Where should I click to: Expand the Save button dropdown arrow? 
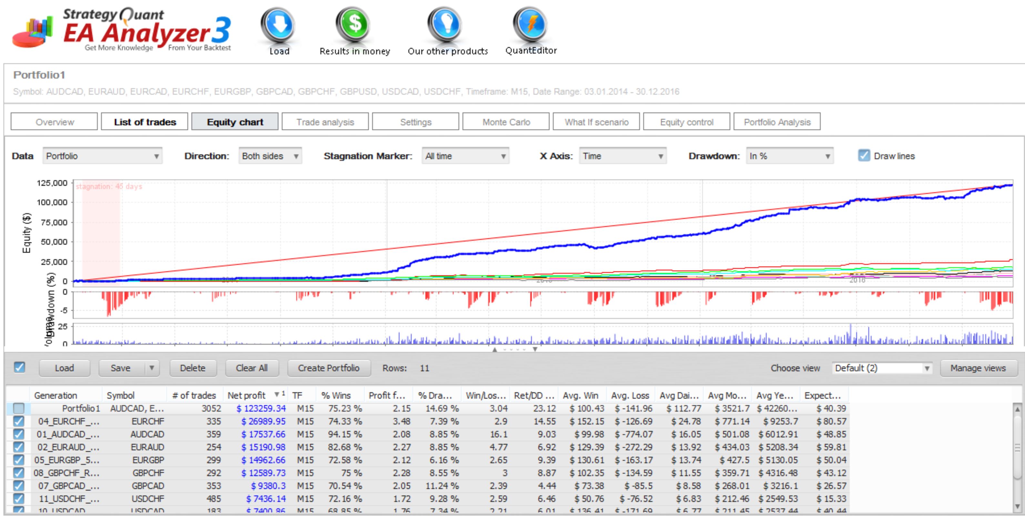click(152, 368)
